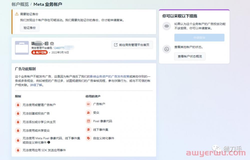Click the 线下事件集 asset icon

[x=88, y=130]
